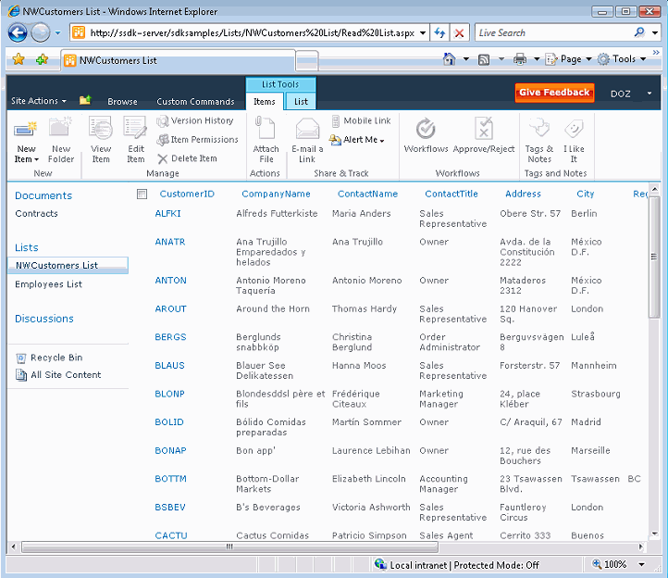Click the Stop loading icon
The image size is (668, 578).
coord(459,32)
